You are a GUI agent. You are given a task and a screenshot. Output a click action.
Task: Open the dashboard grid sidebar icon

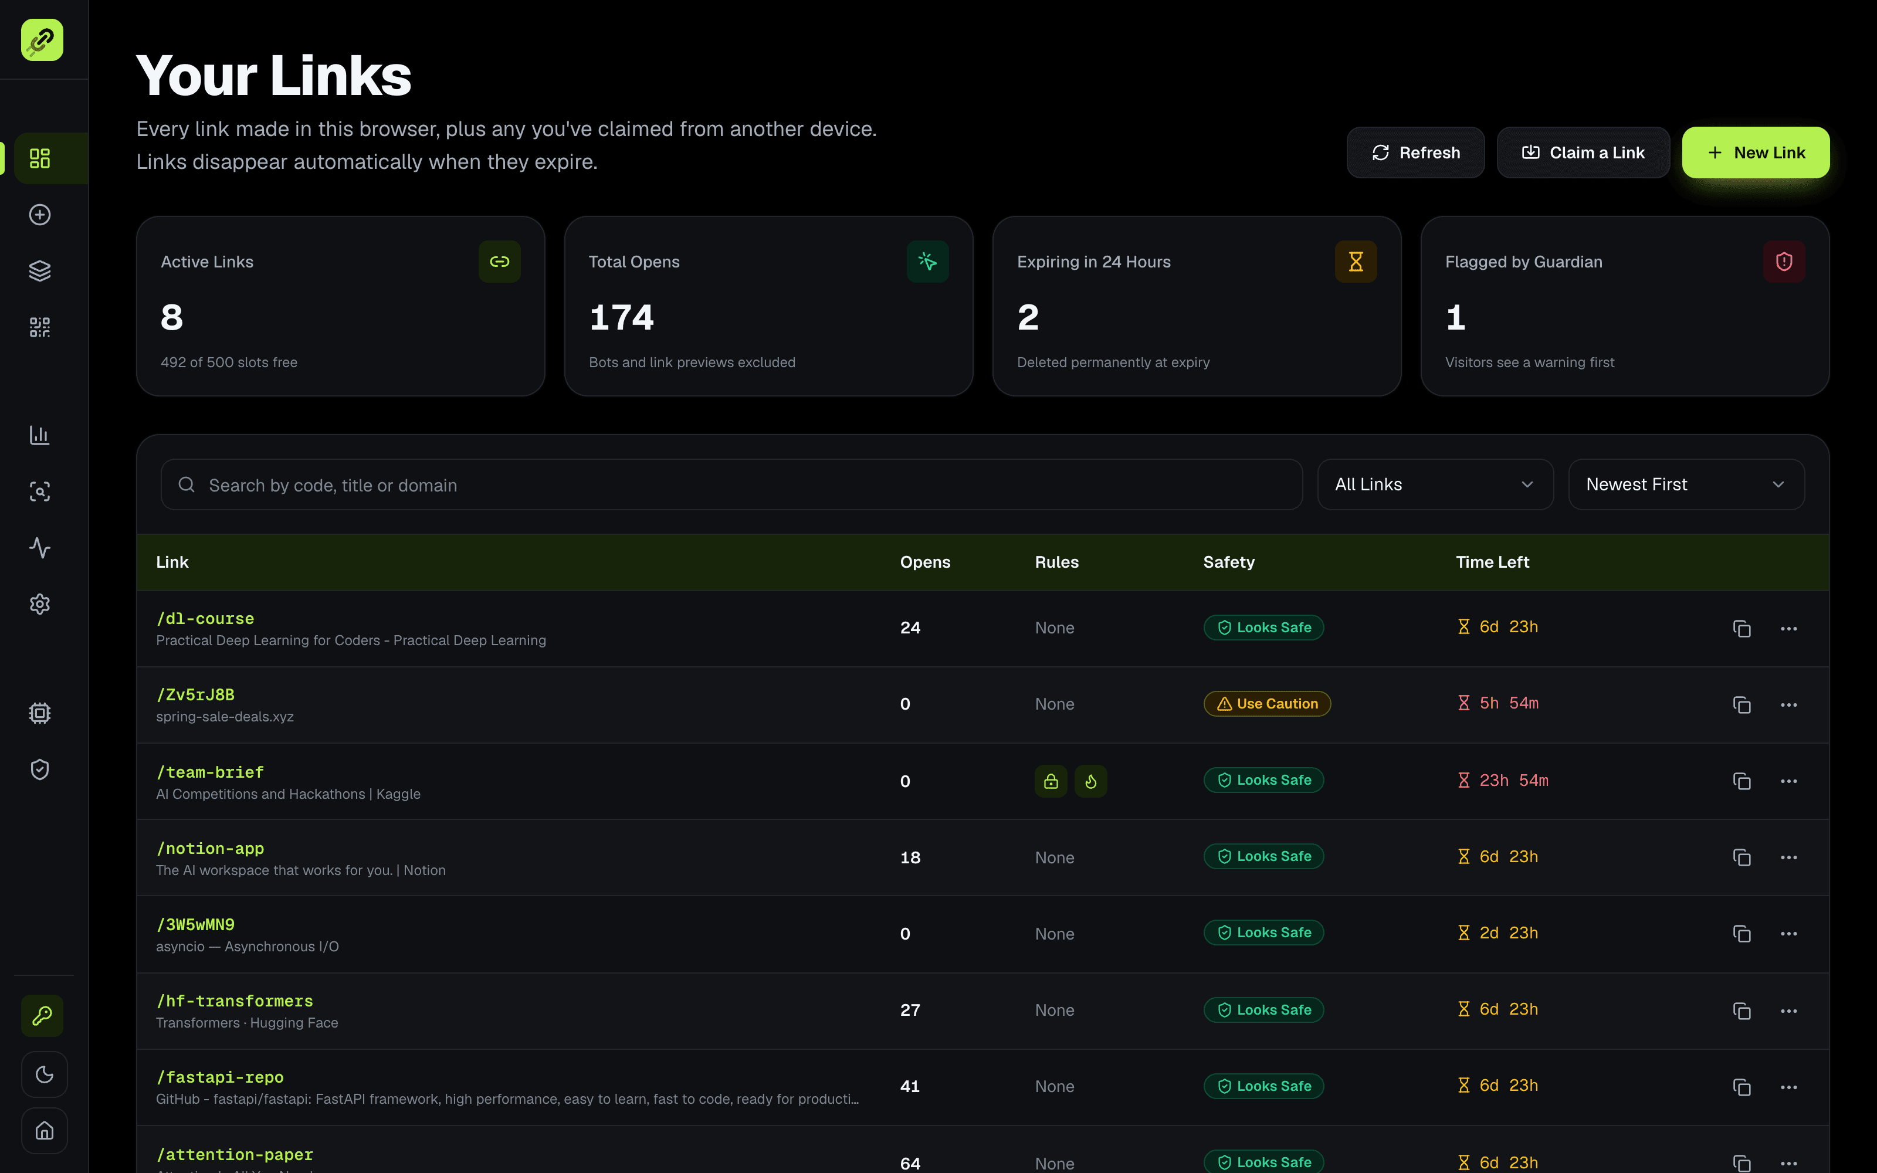pos(39,158)
